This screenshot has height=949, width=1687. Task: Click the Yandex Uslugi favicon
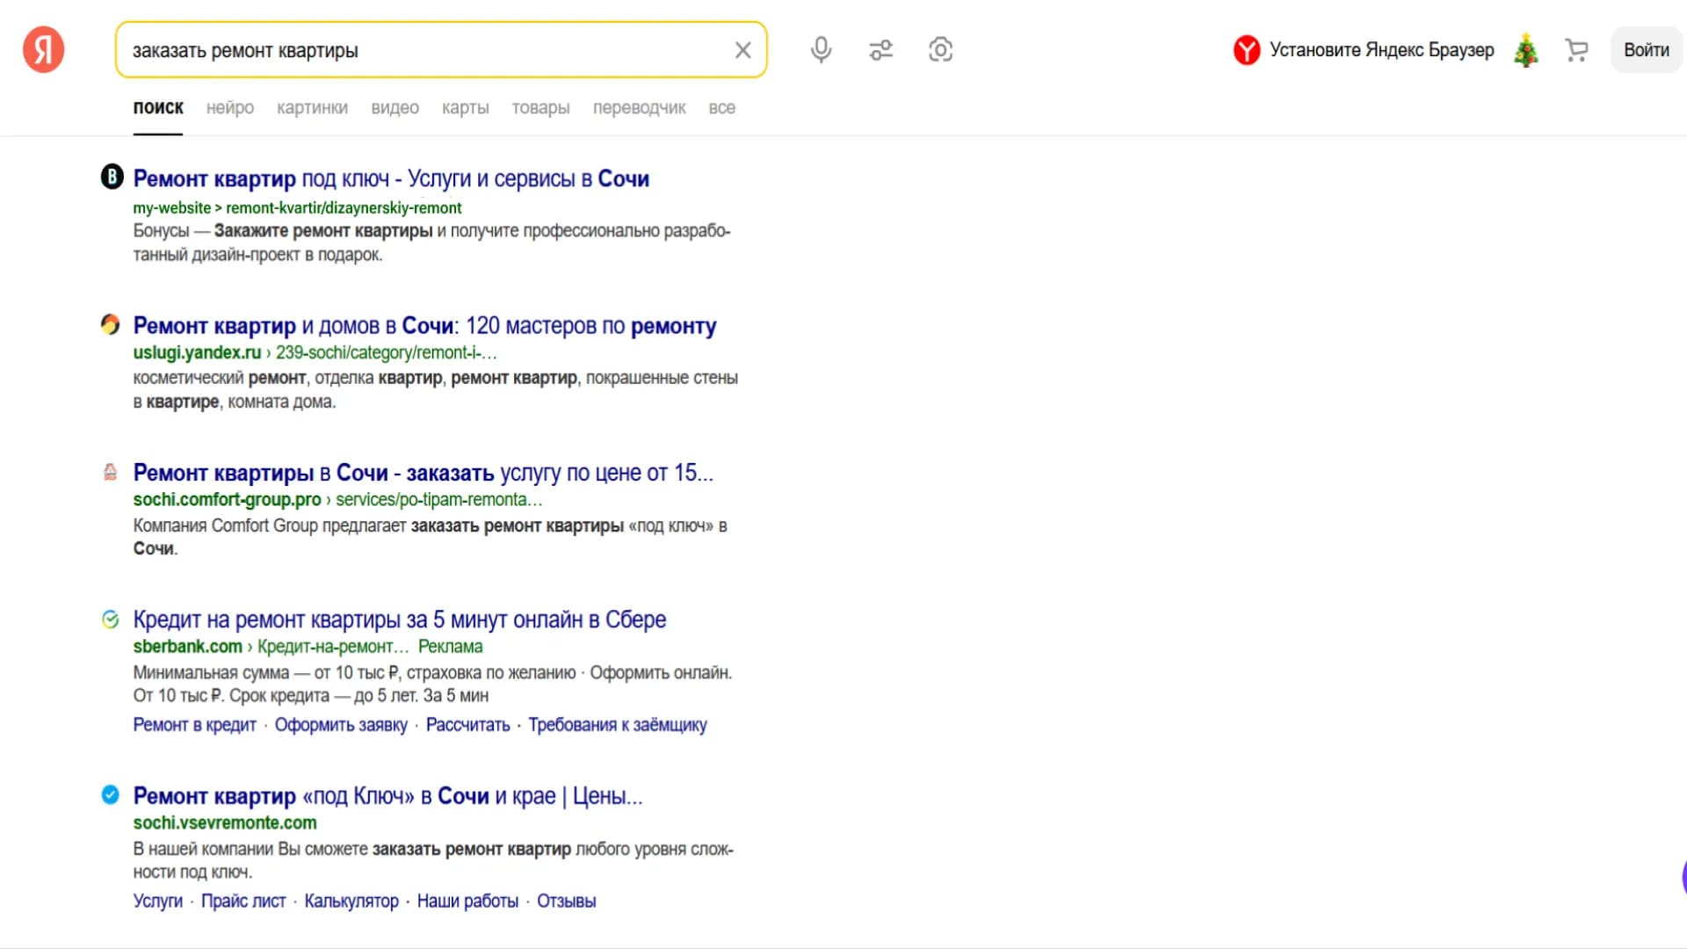point(110,324)
